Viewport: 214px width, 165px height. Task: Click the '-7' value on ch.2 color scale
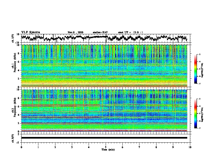(x=199, y=128)
